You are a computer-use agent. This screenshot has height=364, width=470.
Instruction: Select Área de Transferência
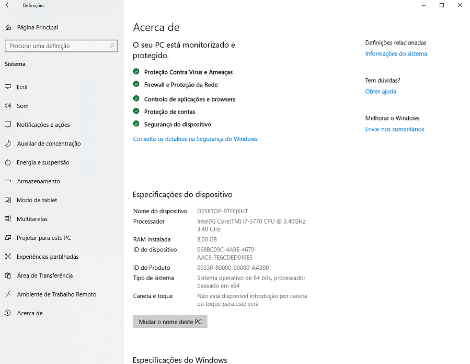coord(44,275)
